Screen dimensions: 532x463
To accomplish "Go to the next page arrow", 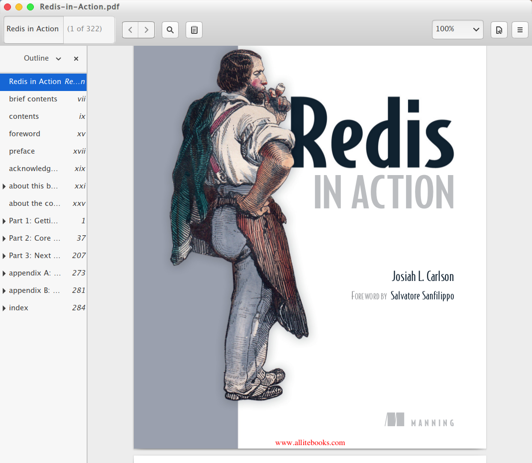I will click(x=147, y=30).
